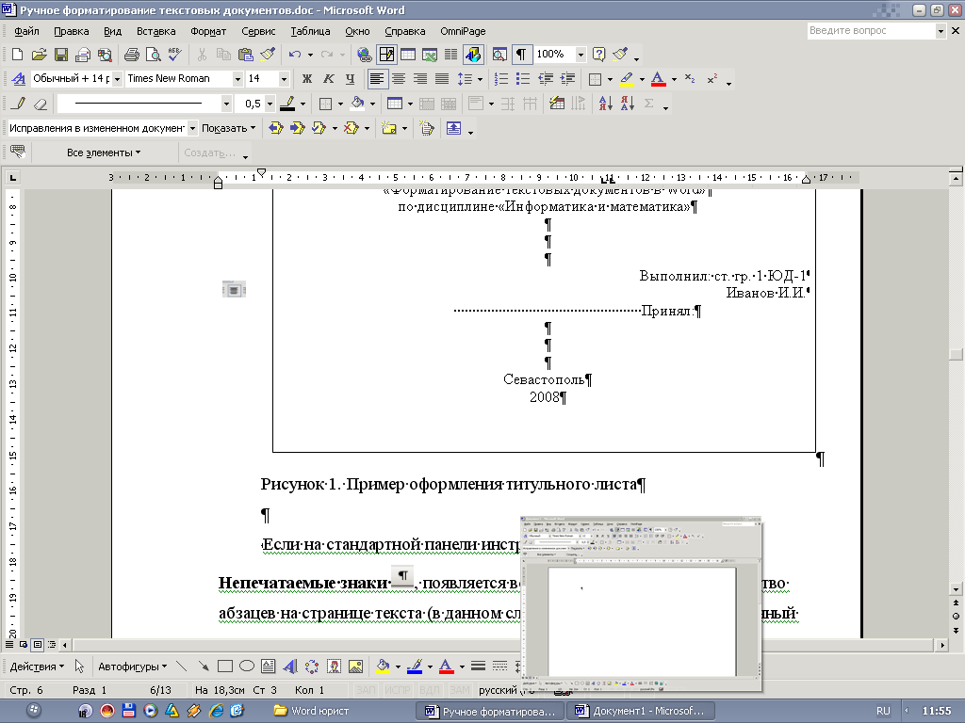Viewport: 965px width, 723px height.
Task: Click yellow fill color on drawing toolbar
Action: 383,667
